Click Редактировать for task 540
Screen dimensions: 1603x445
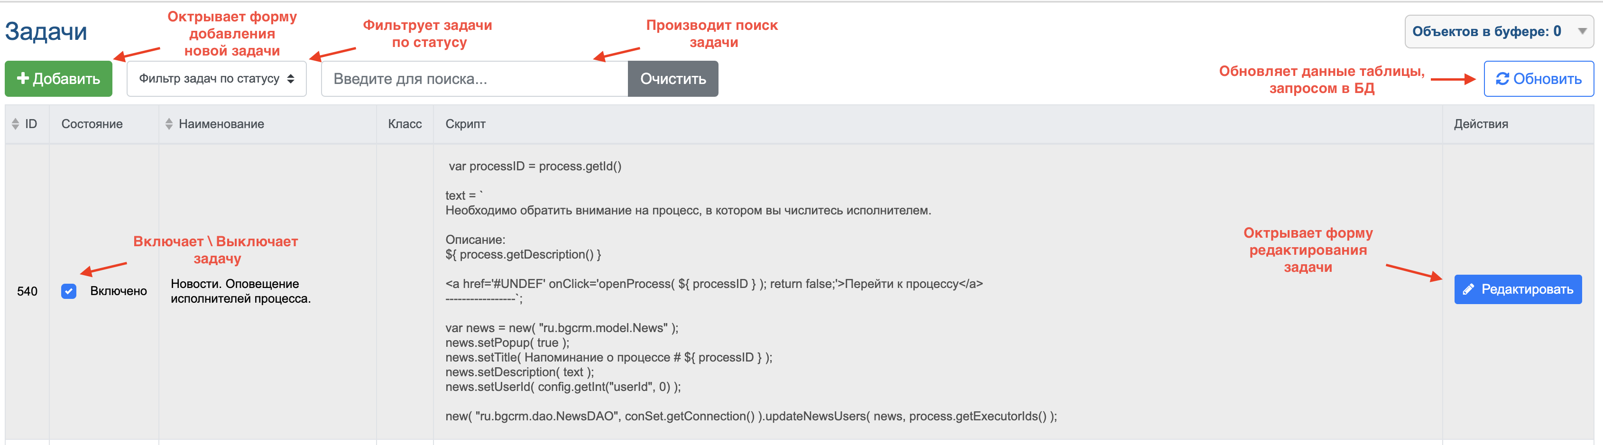click(x=1518, y=289)
